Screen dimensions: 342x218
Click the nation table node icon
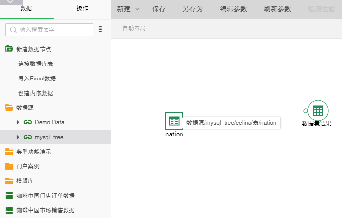coord(174,121)
